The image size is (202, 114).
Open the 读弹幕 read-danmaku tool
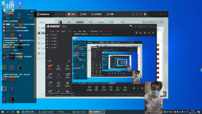point(67,75)
